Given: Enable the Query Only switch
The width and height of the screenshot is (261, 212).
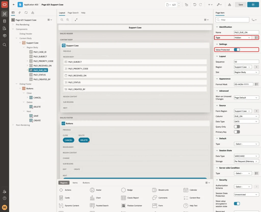Looking at the screenshot, I should click(x=237, y=127).
